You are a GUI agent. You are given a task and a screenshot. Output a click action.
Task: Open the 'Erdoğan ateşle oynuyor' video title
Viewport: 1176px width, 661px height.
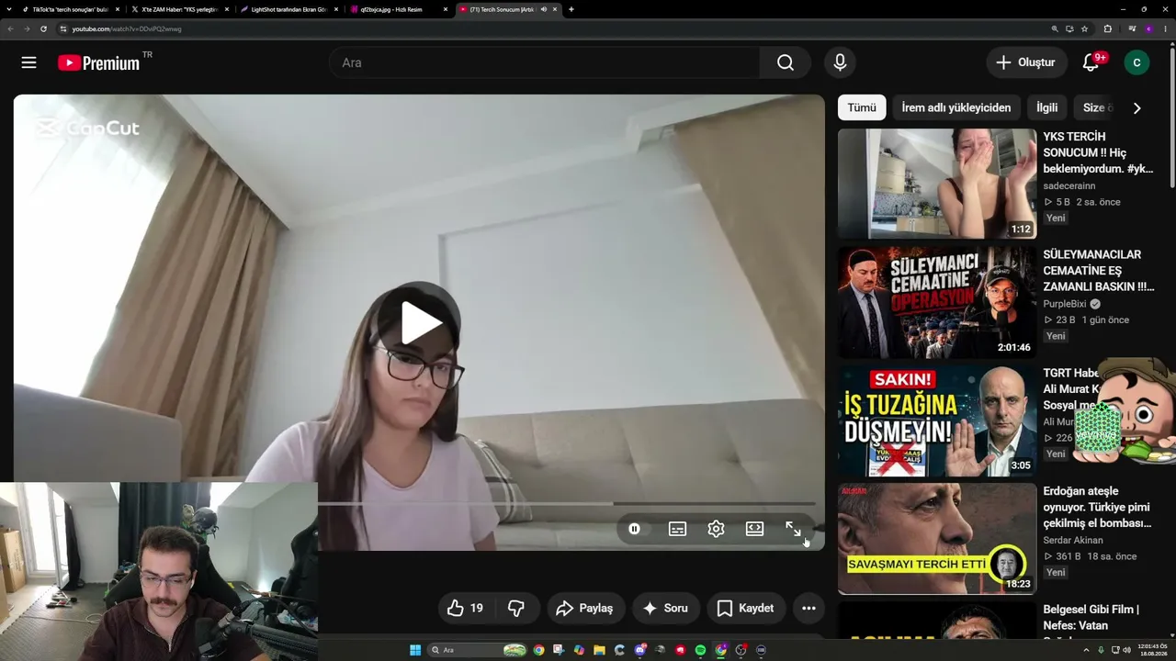point(1097,507)
